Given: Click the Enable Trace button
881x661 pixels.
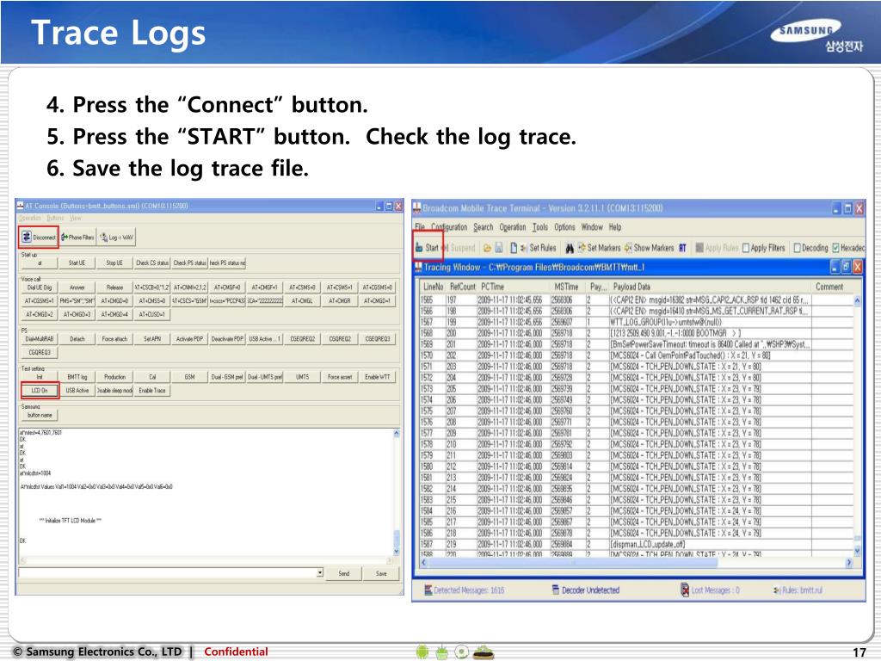Looking at the screenshot, I should [152, 390].
